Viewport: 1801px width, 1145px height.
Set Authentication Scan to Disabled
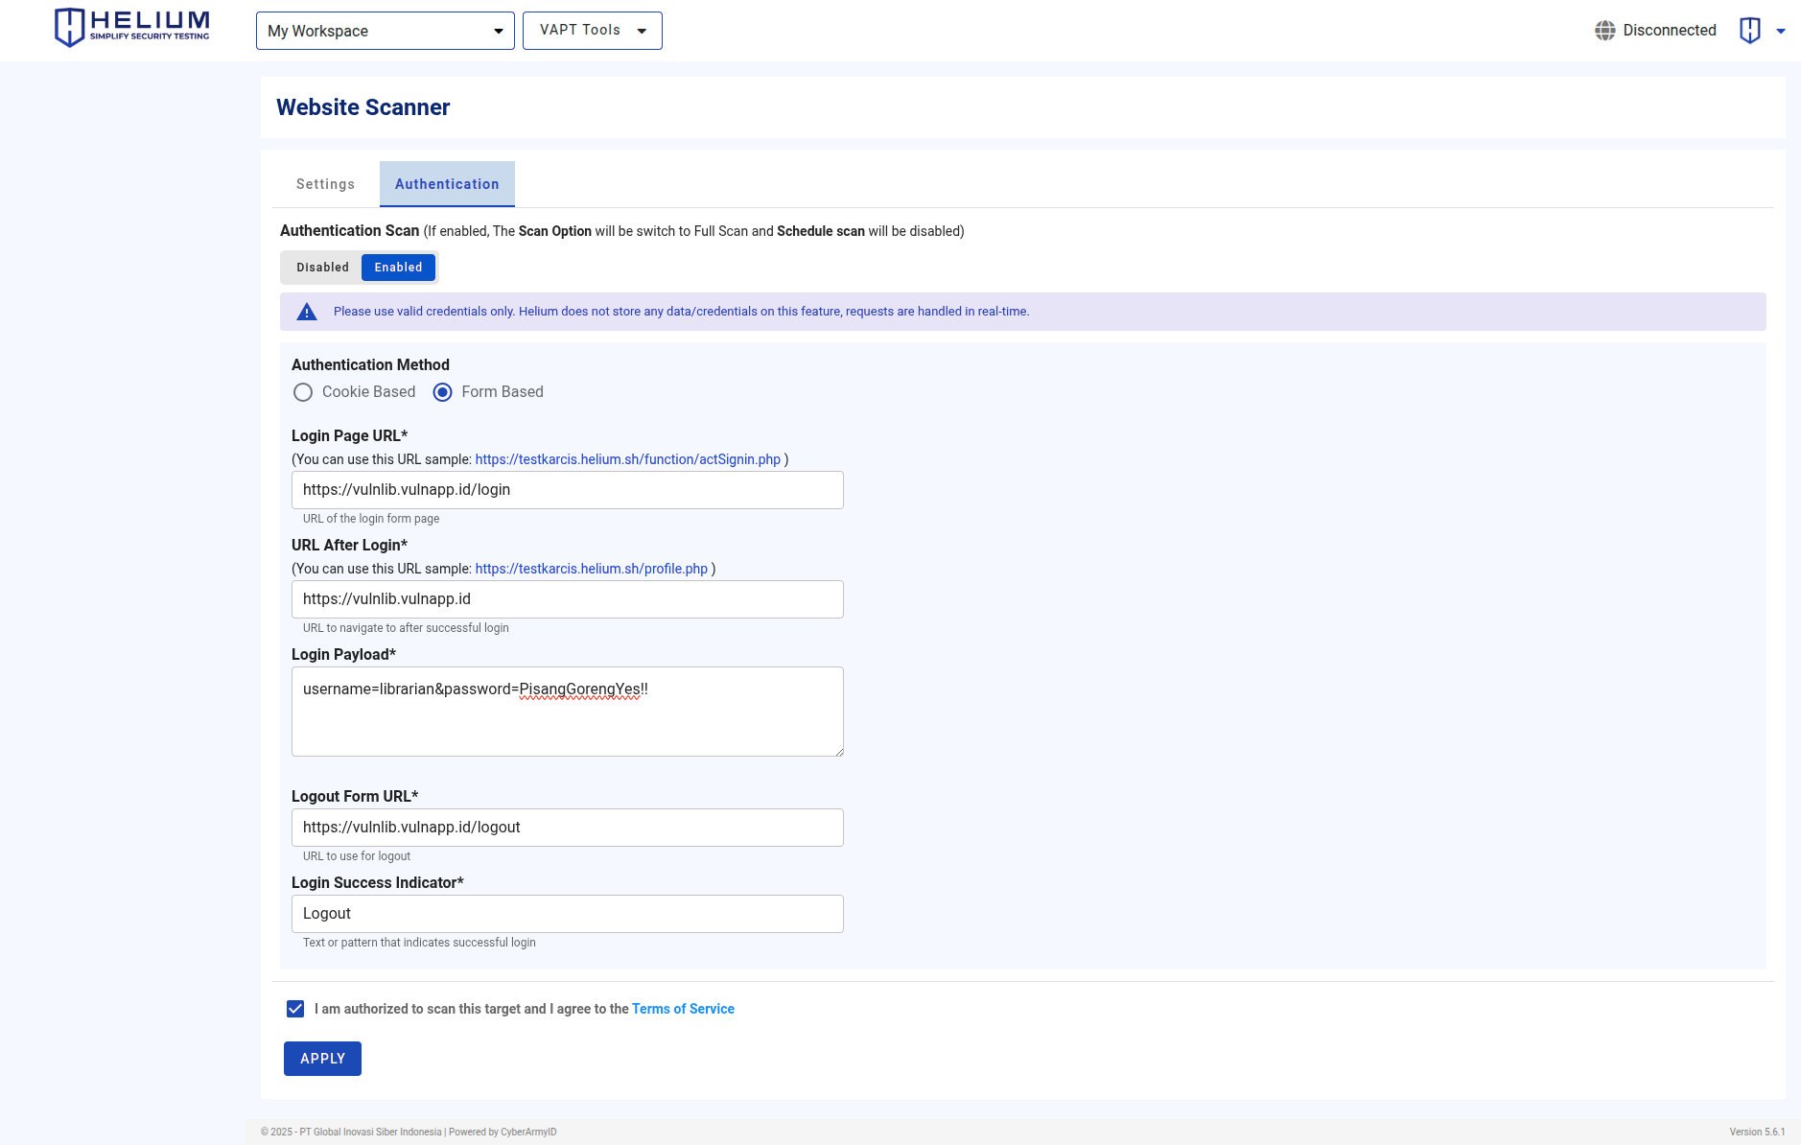(x=322, y=268)
